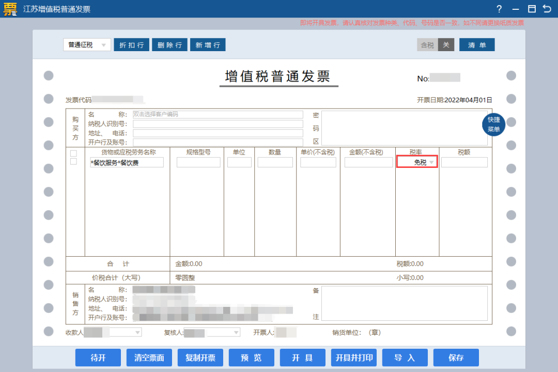Open the help question mark icon

[499, 9]
